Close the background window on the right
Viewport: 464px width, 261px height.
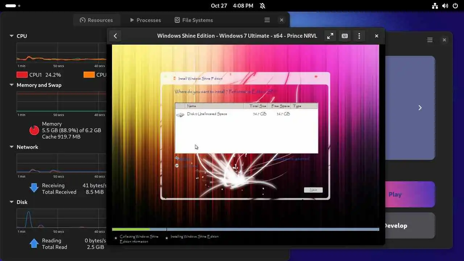[x=444, y=40]
